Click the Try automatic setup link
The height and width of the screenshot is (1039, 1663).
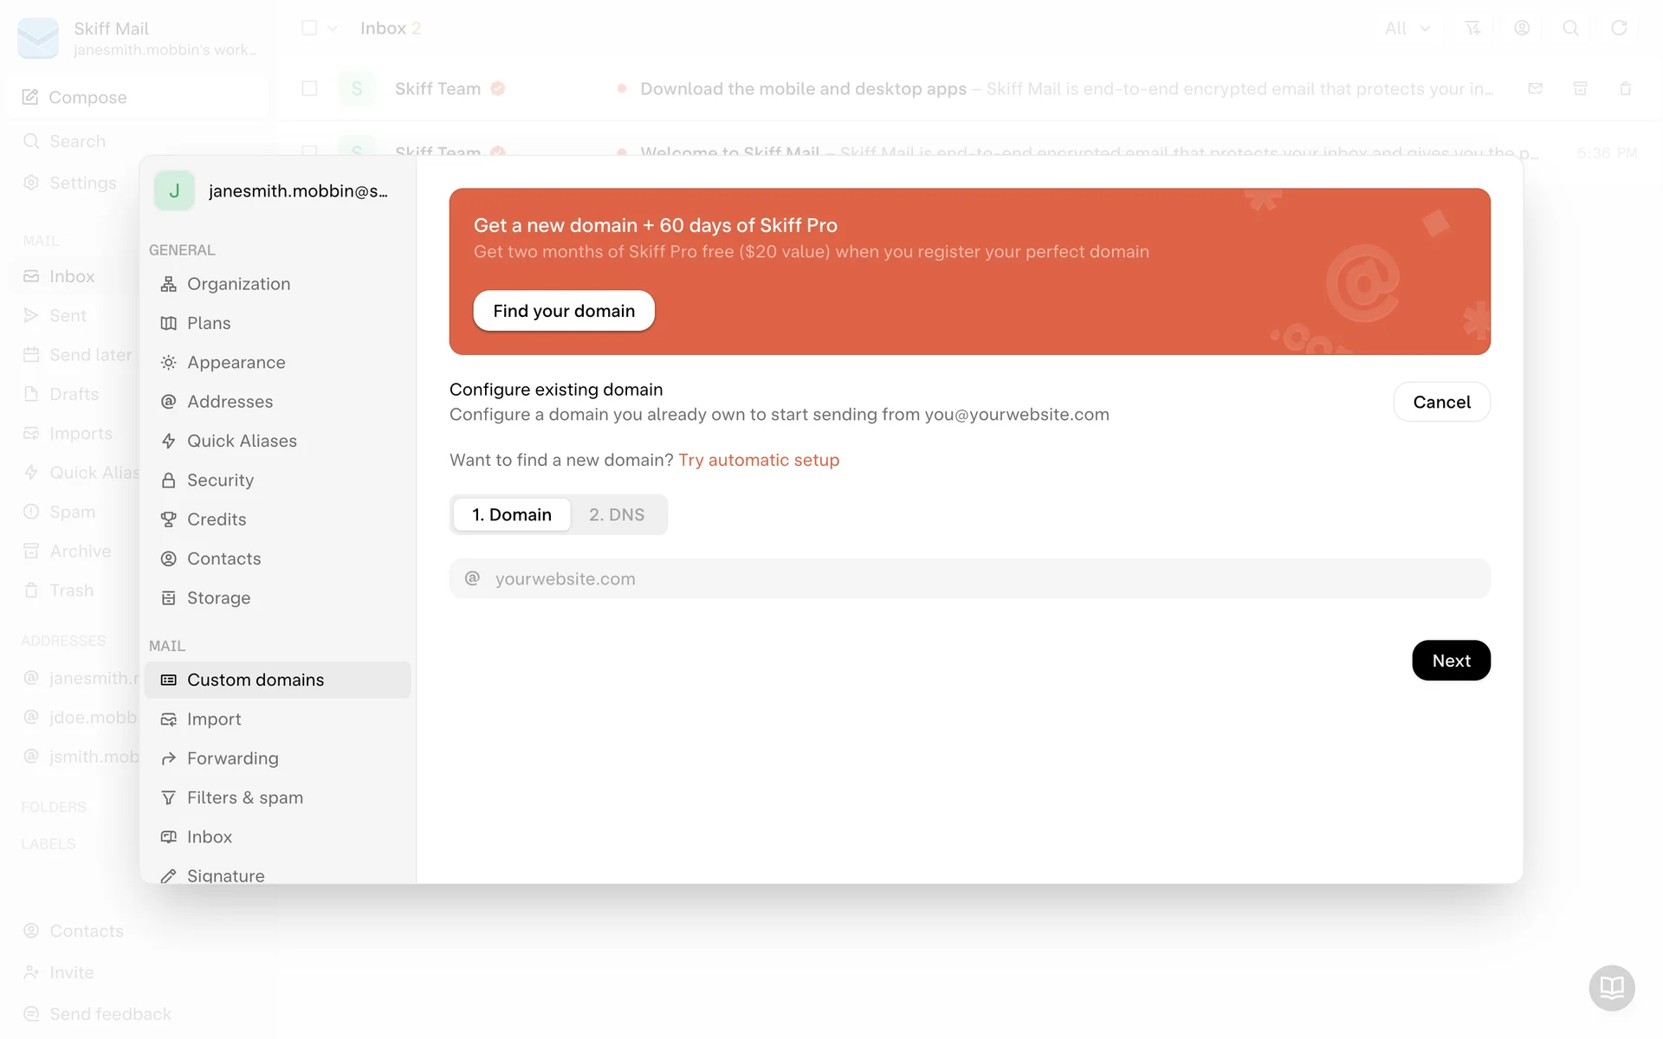(x=759, y=460)
